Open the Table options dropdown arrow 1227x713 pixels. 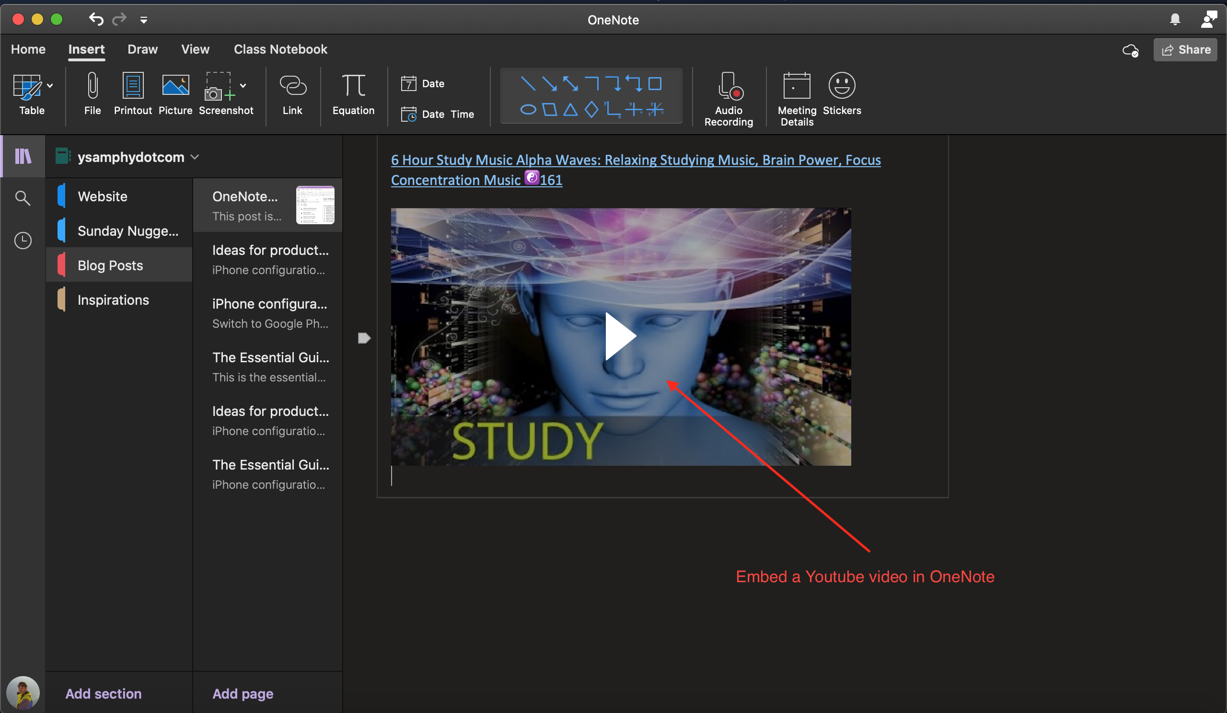50,86
